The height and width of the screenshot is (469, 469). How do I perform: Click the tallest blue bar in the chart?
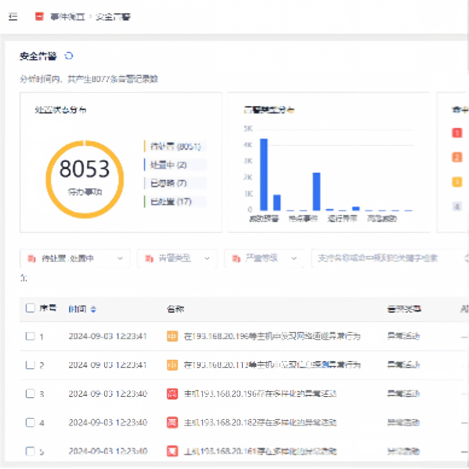tap(264, 175)
